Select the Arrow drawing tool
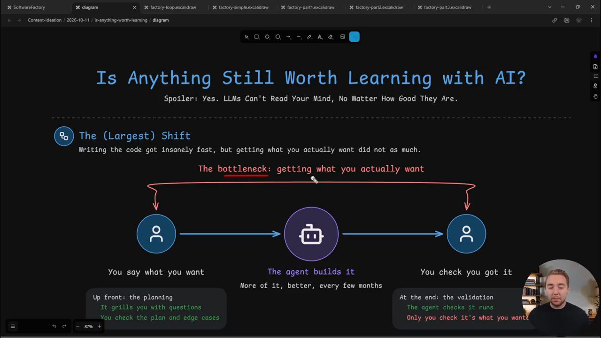Image resolution: width=601 pixels, height=338 pixels. pos(288,37)
